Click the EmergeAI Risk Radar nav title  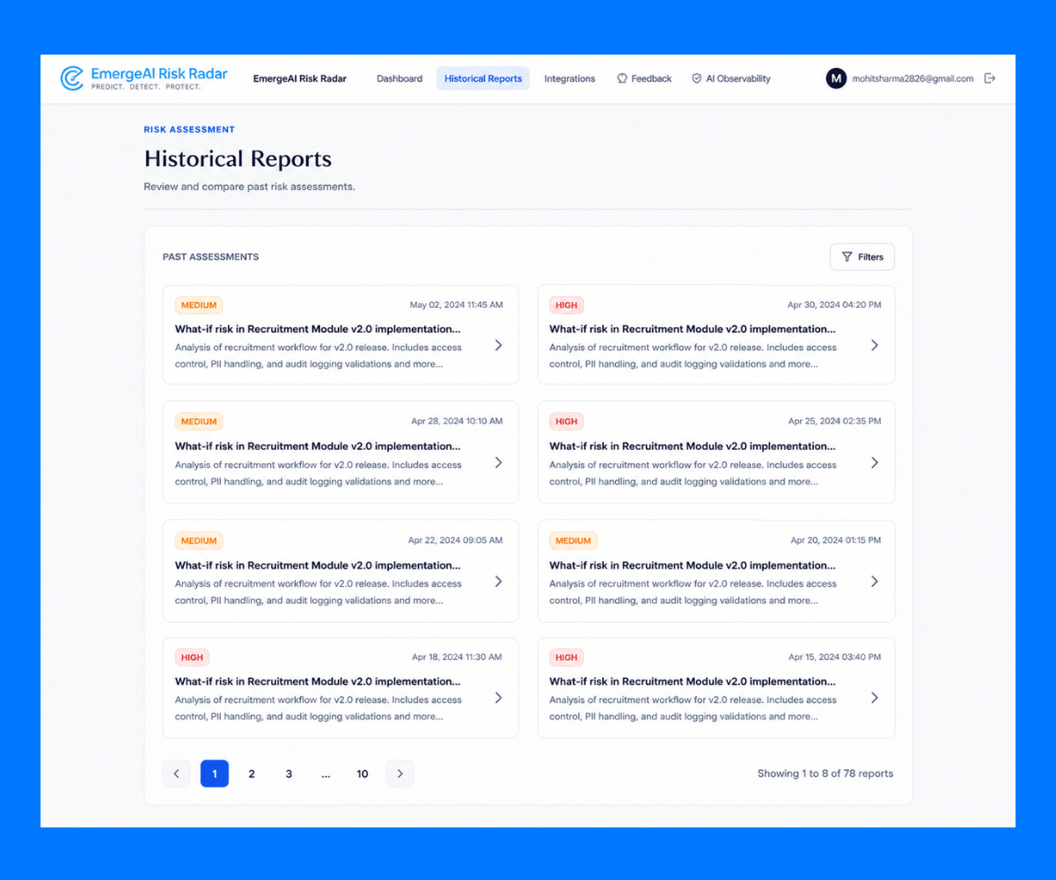pos(300,78)
